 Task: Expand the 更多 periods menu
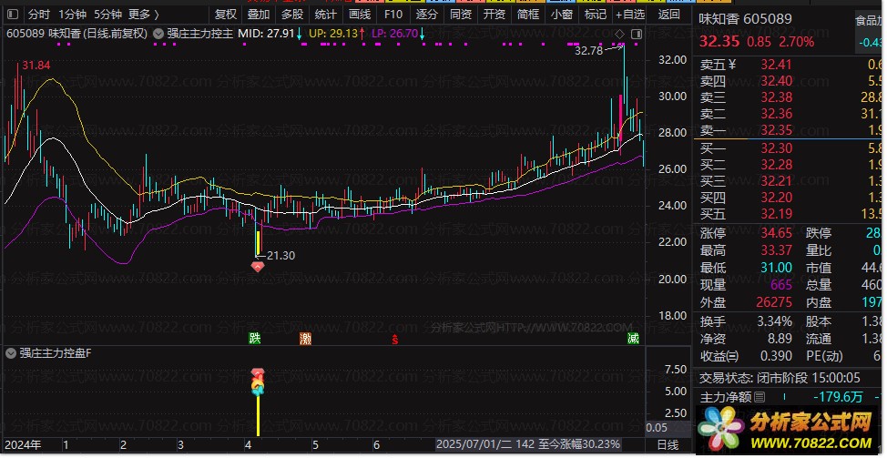(x=143, y=15)
